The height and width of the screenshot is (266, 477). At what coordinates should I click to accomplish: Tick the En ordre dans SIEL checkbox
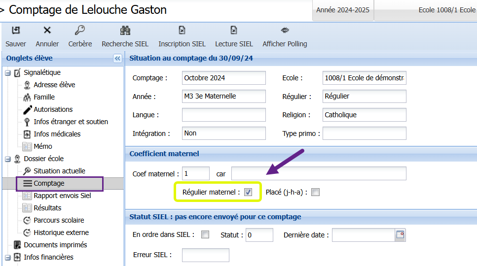[205, 235]
